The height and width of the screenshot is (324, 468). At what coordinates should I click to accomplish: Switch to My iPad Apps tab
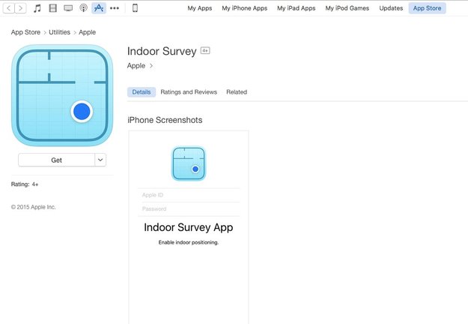click(x=296, y=8)
